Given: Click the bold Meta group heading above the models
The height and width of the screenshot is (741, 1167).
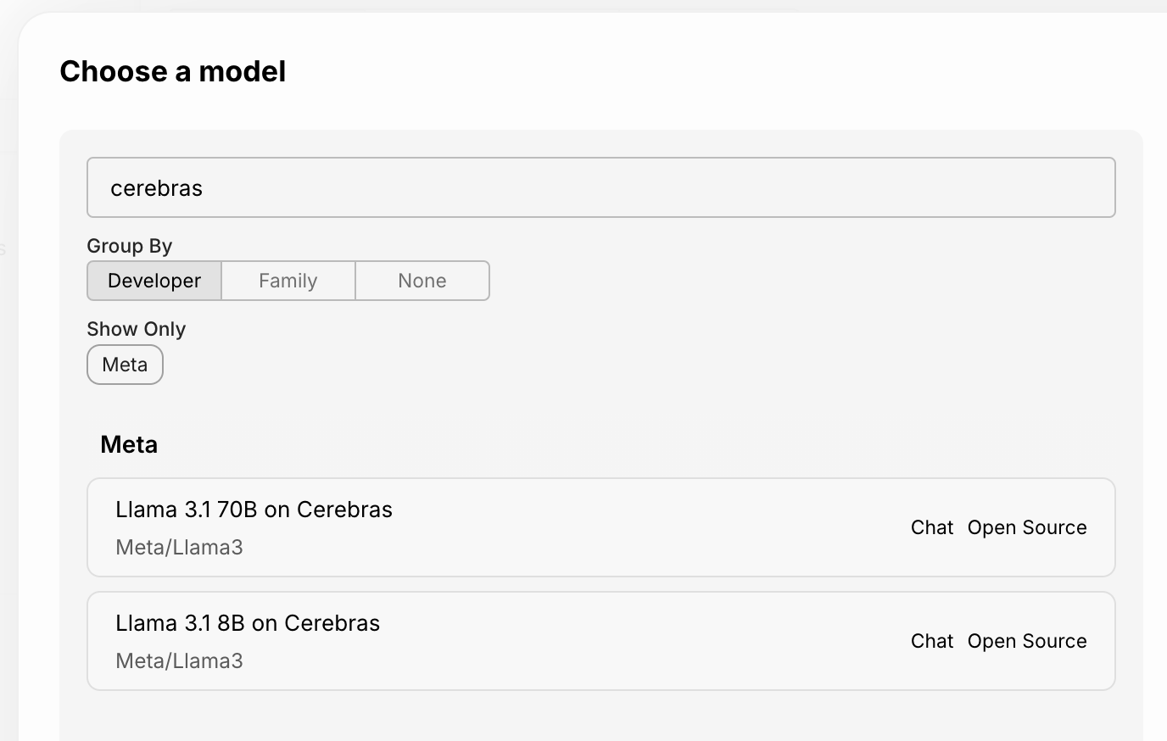Looking at the screenshot, I should (129, 445).
